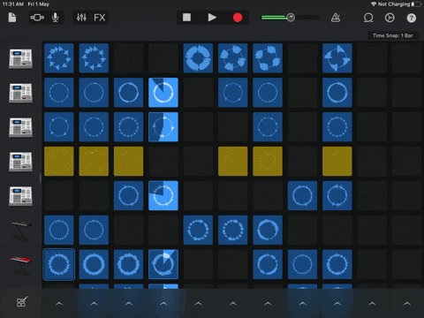Select the red keyboard track icon
The width and height of the screenshot is (424, 318).
point(20,264)
